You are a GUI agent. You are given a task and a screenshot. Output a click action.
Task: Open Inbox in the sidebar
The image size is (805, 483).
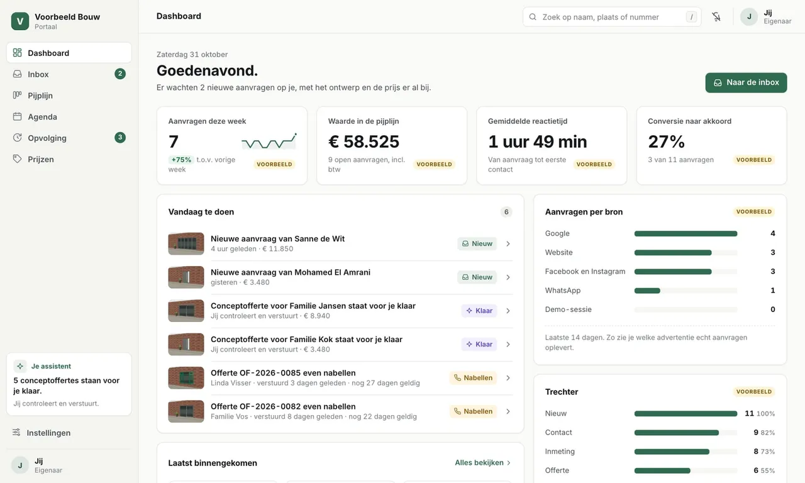69,74
